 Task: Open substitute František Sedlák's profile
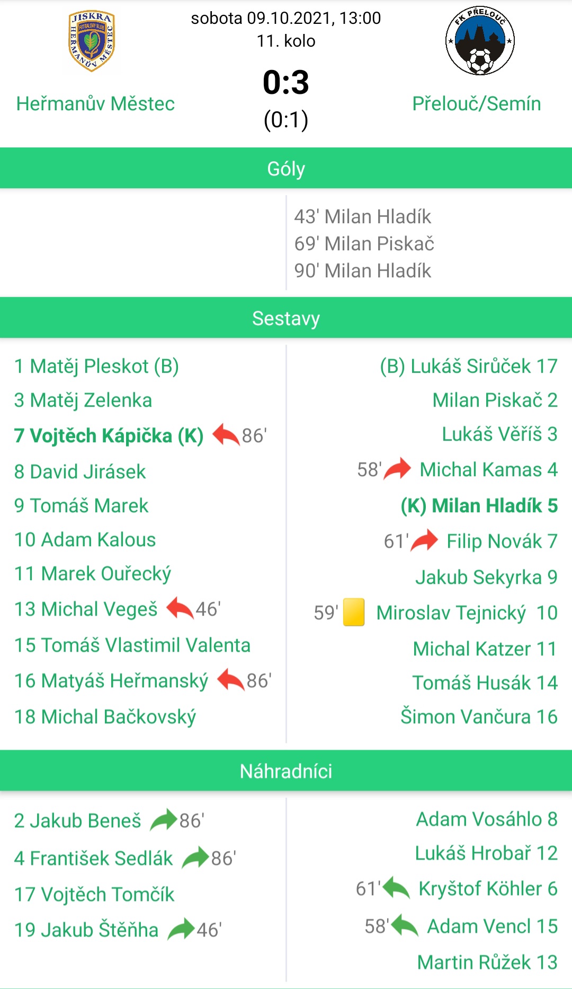[x=93, y=858]
